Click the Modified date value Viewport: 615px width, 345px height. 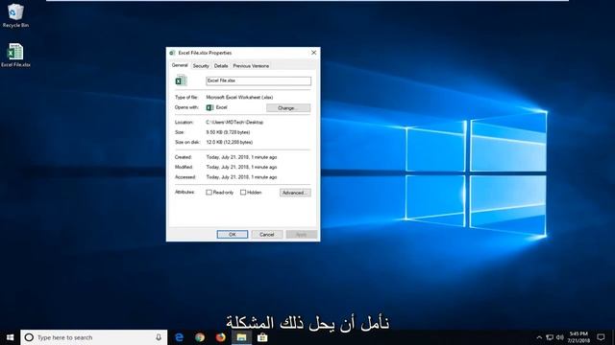241,167
